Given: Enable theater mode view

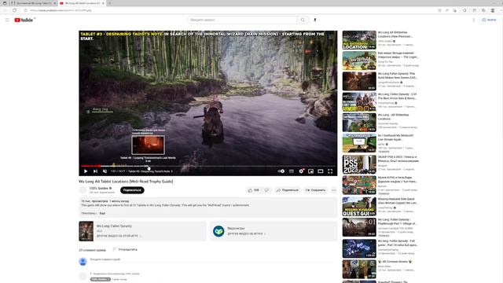Looking at the screenshot, I should (321, 171).
